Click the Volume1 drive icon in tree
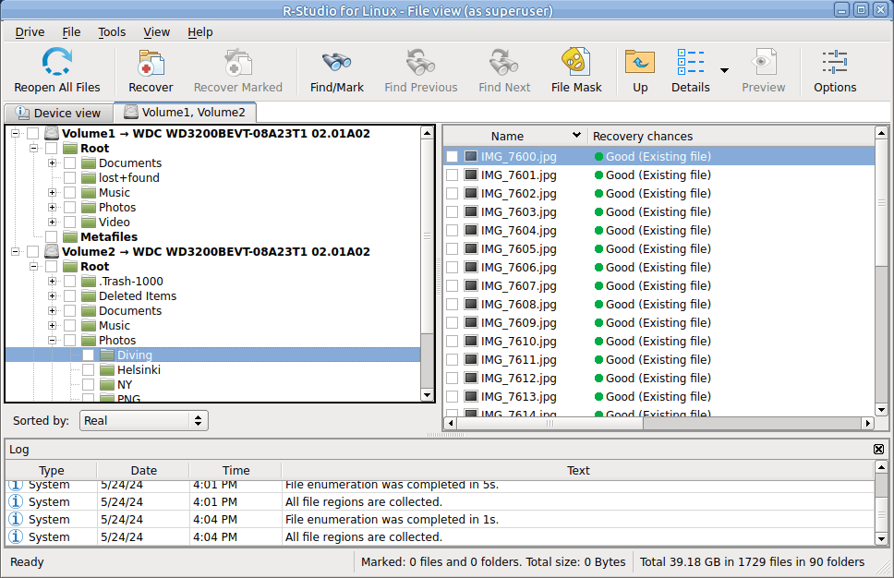Viewport: 894px width, 578px height. point(52,133)
